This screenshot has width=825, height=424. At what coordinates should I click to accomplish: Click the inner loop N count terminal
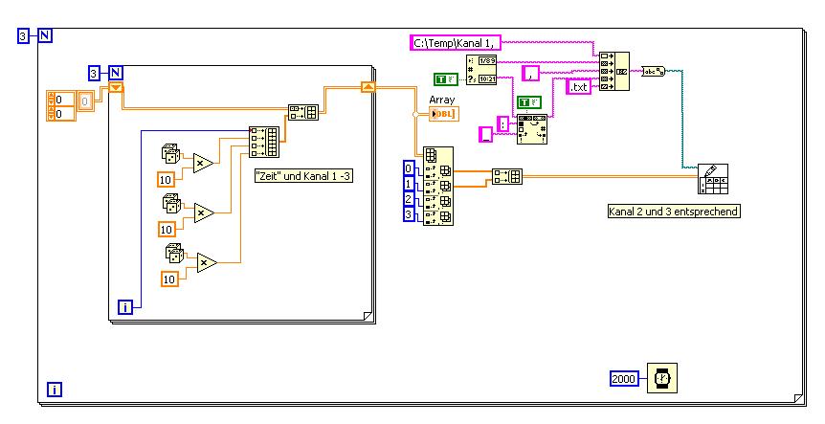(x=115, y=74)
